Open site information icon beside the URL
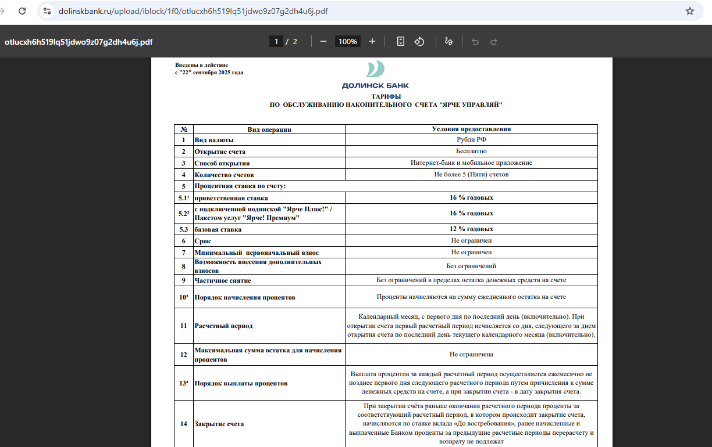The height and width of the screenshot is (447, 712). click(48, 11)
